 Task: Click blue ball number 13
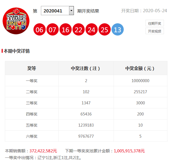[x=118, y=30]
